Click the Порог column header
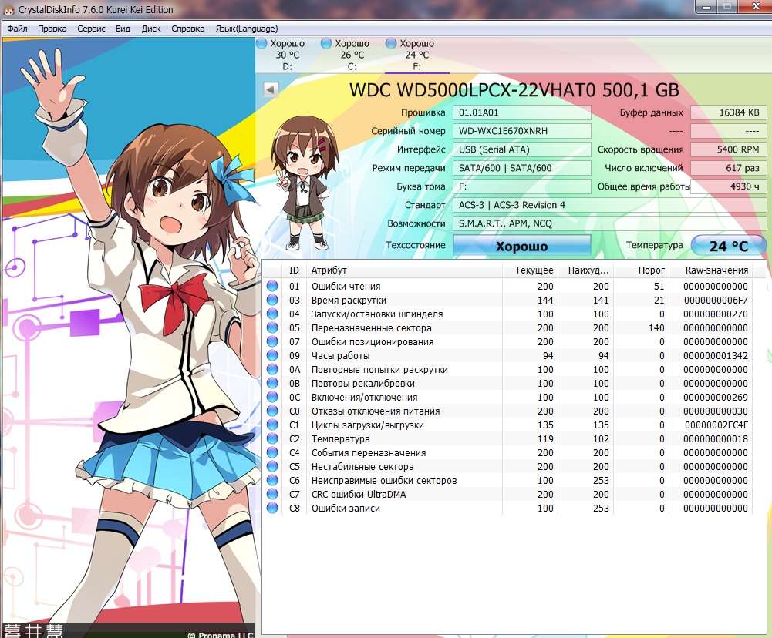 641,270
